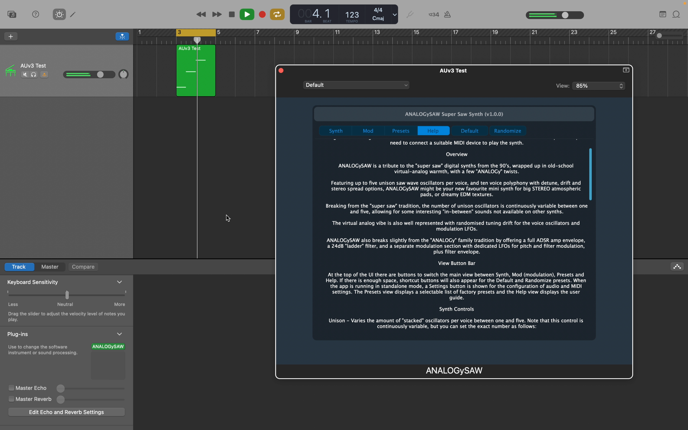Mute the AUv3 Test track

pos(25,75)
